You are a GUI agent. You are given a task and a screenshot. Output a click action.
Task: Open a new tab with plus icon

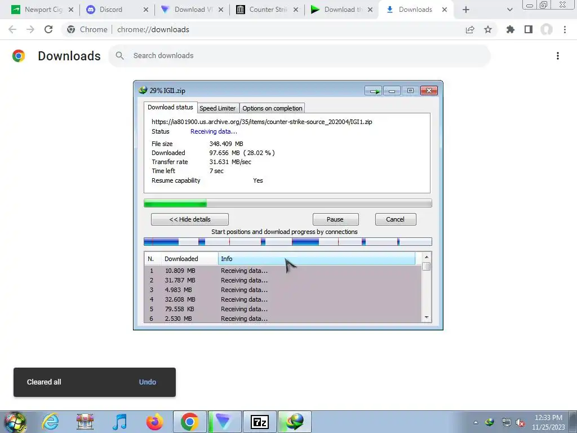pos(466,10)
